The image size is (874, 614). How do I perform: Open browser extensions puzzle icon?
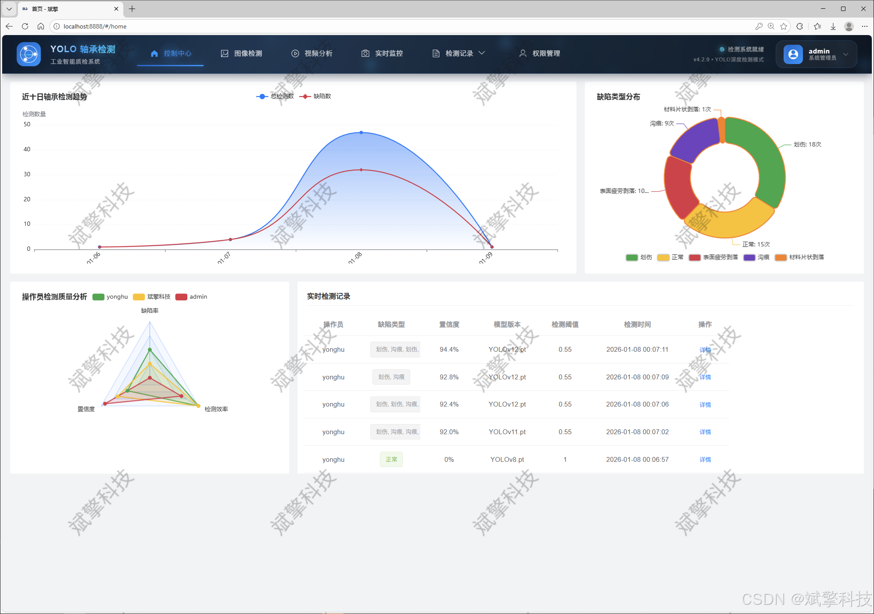point(799,26)
